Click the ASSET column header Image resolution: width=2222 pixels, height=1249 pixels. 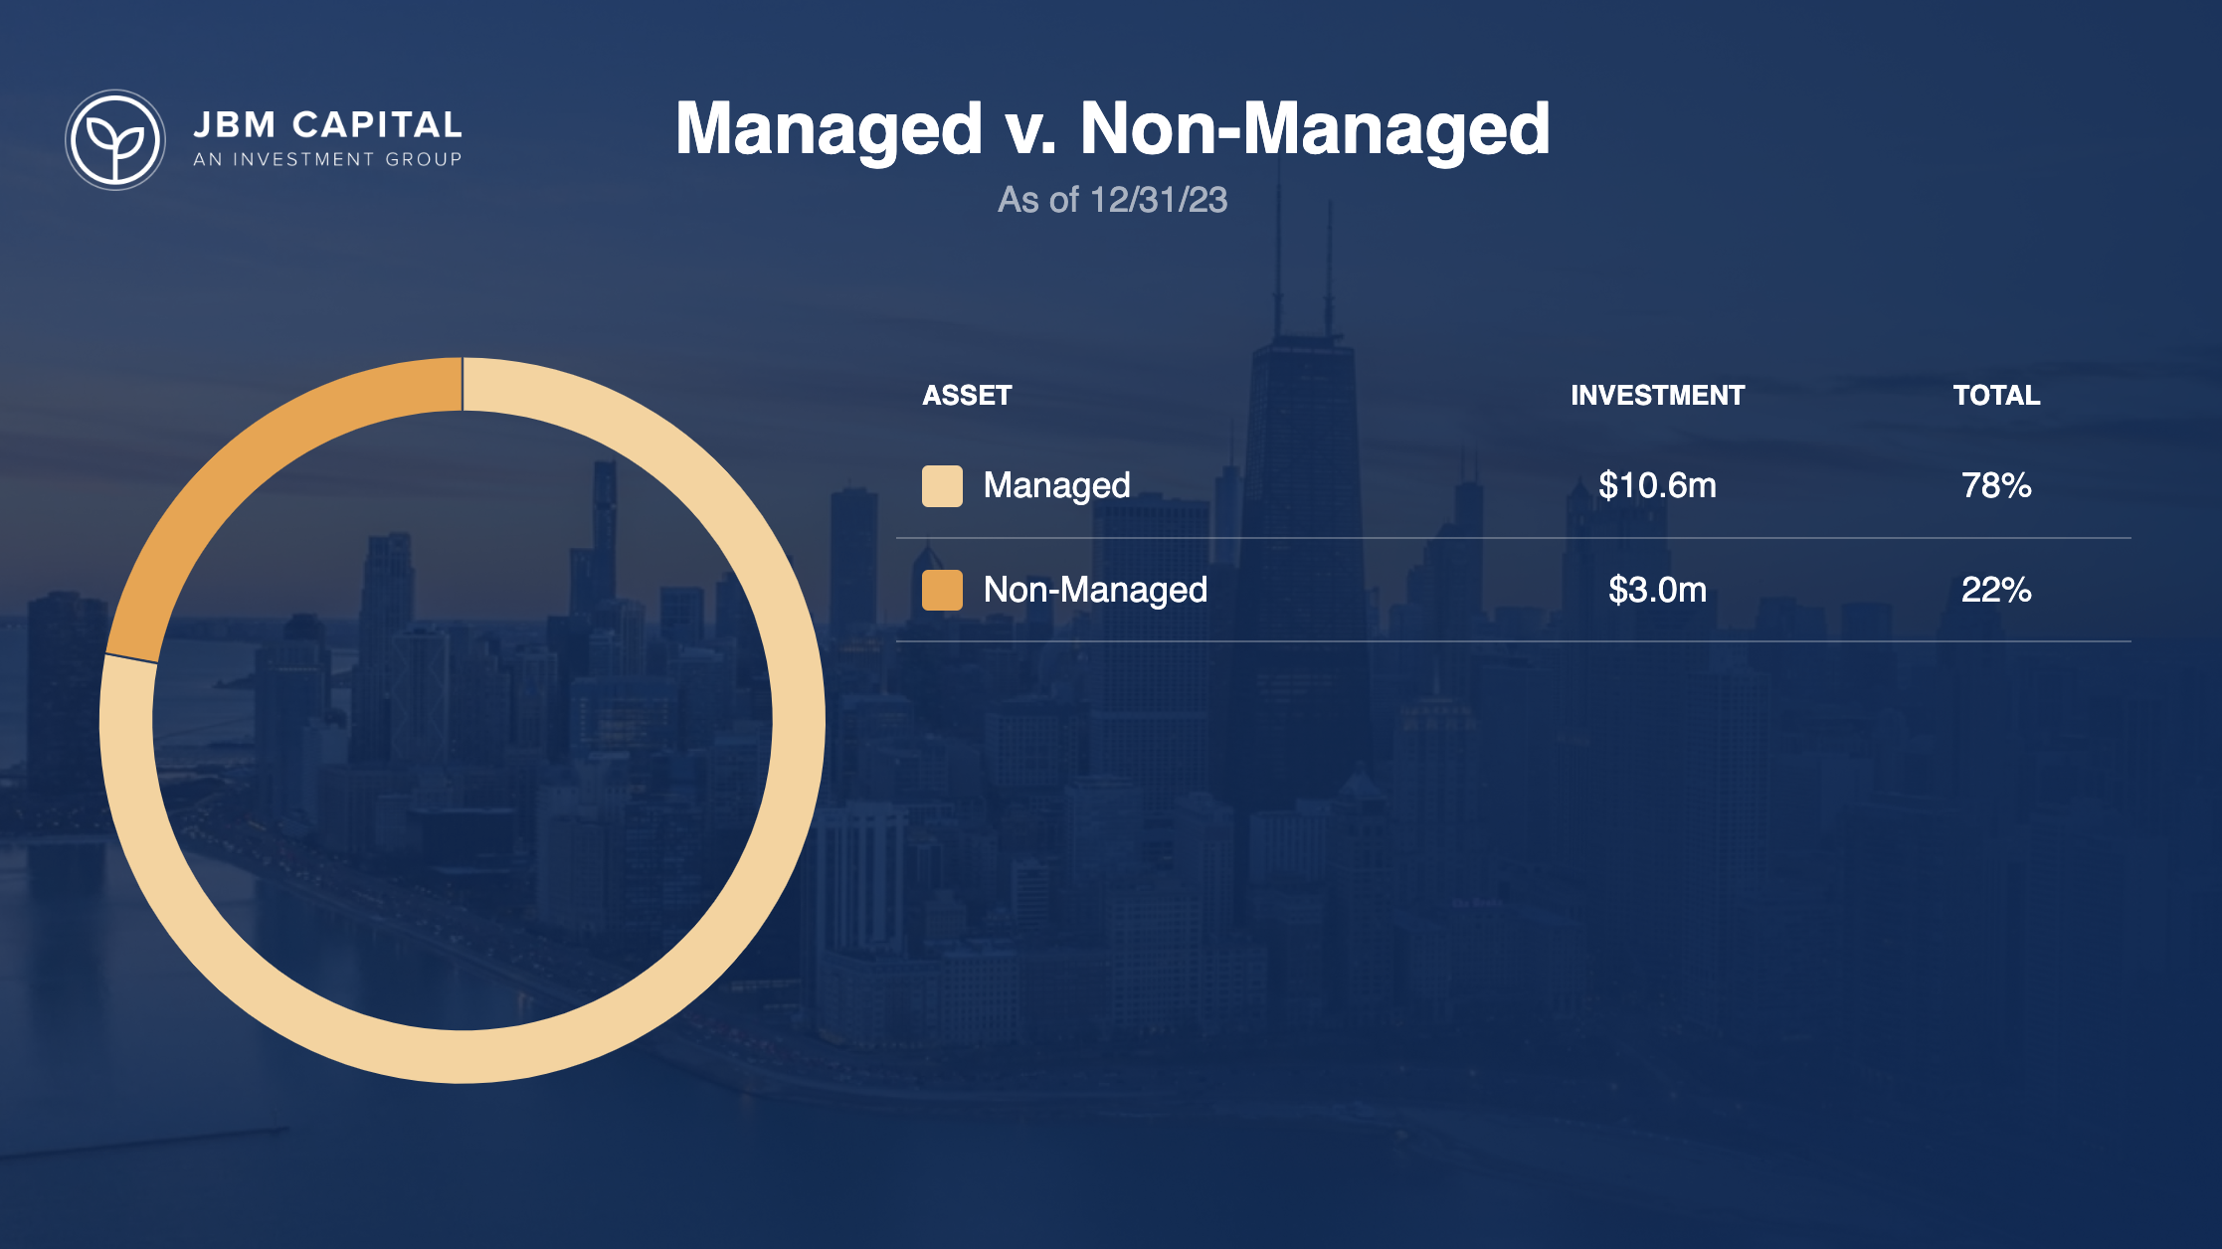tap(967, 396)
